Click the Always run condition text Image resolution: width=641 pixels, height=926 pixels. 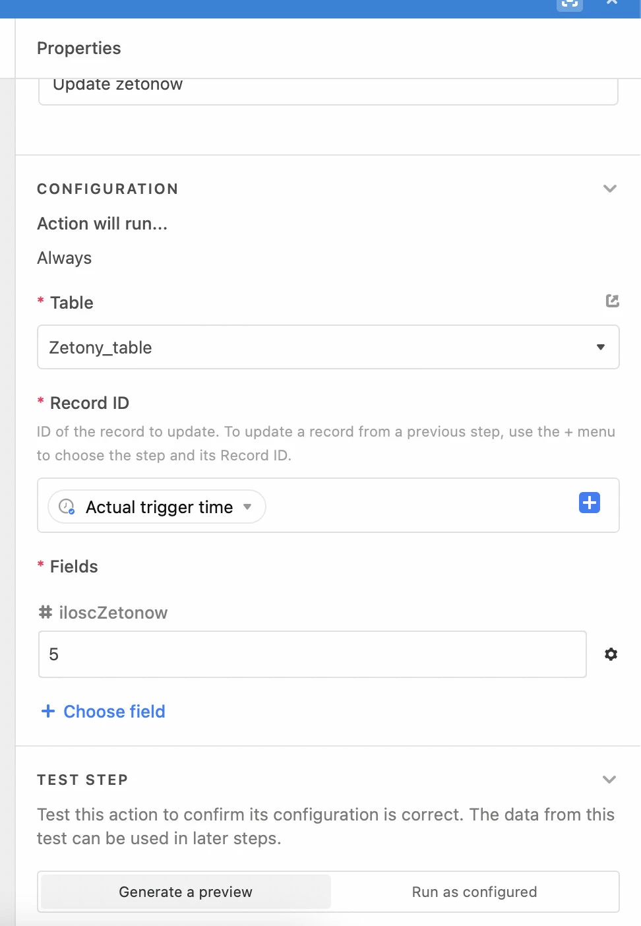65,258
